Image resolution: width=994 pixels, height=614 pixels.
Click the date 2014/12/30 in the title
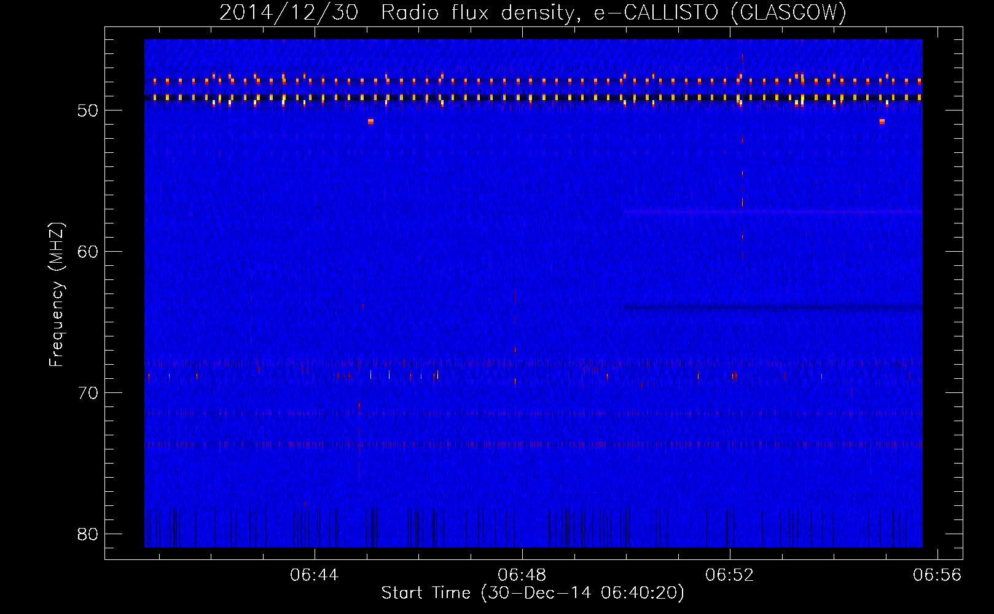(288, 12)
